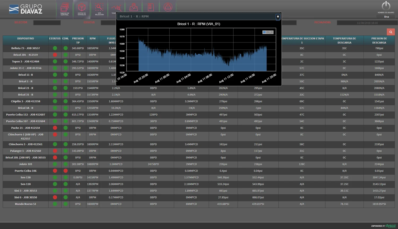Screen dimensions: 398x229
Task: Click the red Com. indicator for Puerto Ceiba 106
Action: click(x=66, y=171)
